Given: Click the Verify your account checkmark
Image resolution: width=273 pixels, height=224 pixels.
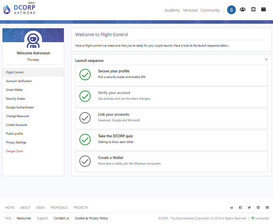Looking at the screenshot, I should point(85,96).
